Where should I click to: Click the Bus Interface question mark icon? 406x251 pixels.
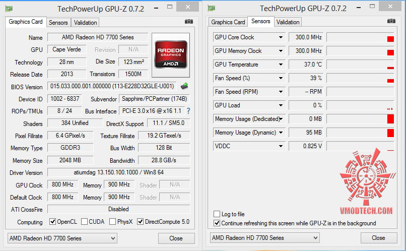coord(188,111)
